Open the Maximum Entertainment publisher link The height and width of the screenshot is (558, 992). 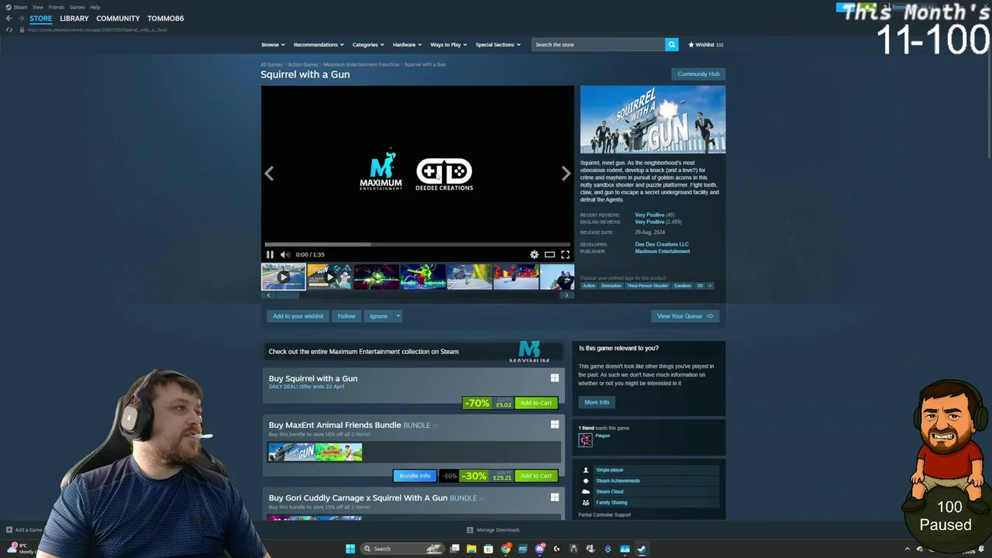663,251
